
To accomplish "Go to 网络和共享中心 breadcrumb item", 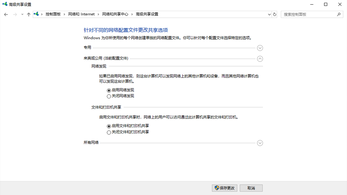I will click(x=115, y=14).
